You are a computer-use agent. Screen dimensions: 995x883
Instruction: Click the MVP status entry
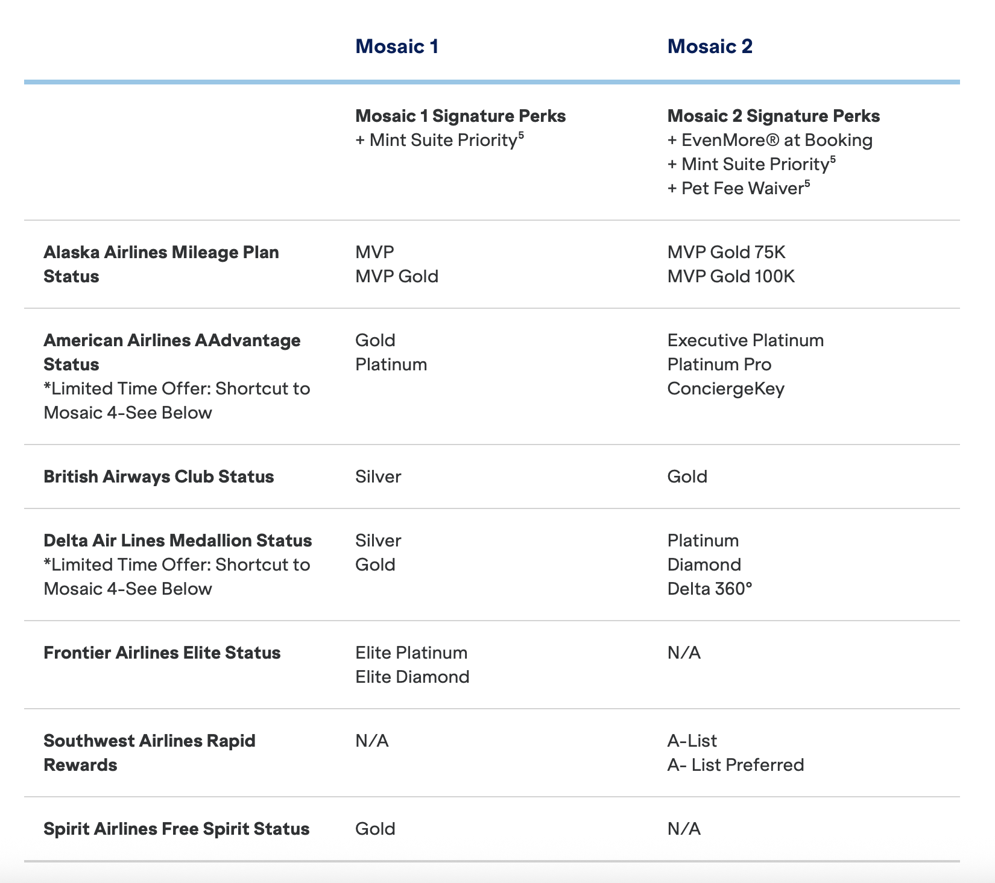[374, 252]
